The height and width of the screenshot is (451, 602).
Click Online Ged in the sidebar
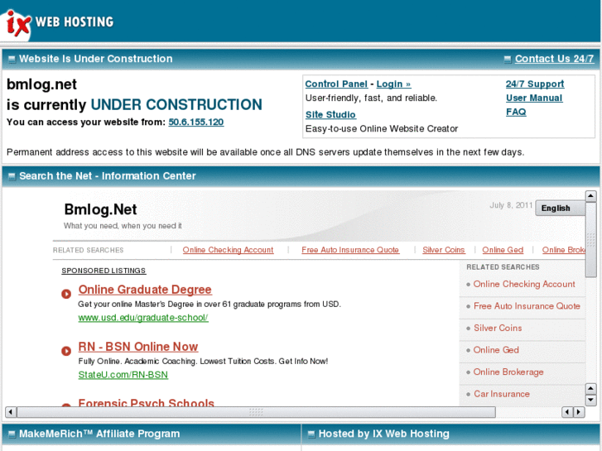(496, 350)
